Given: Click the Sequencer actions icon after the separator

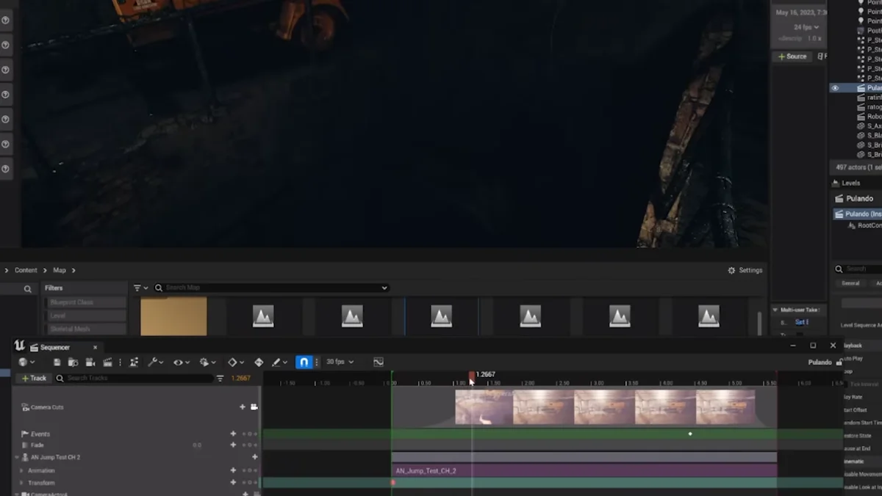Looking at the screenshot, I should pos(134,362).
